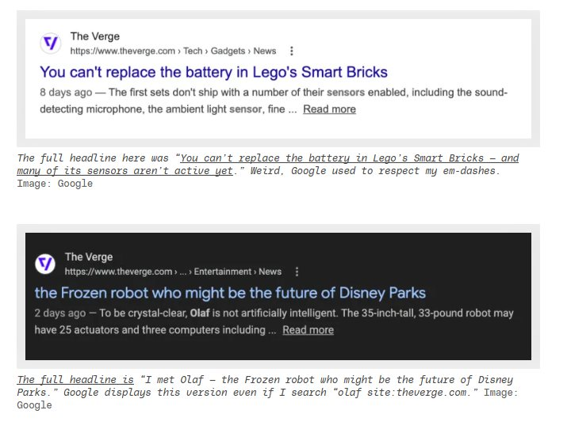Screen dimensions: 571x433
Task: Click the Tech › Gadgets › News breadcrumb URL
Action: pyautogui.click(x=173, y=51)
